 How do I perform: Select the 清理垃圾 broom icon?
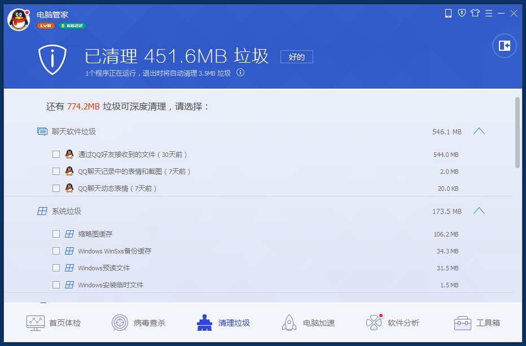[x=204, y=322]
